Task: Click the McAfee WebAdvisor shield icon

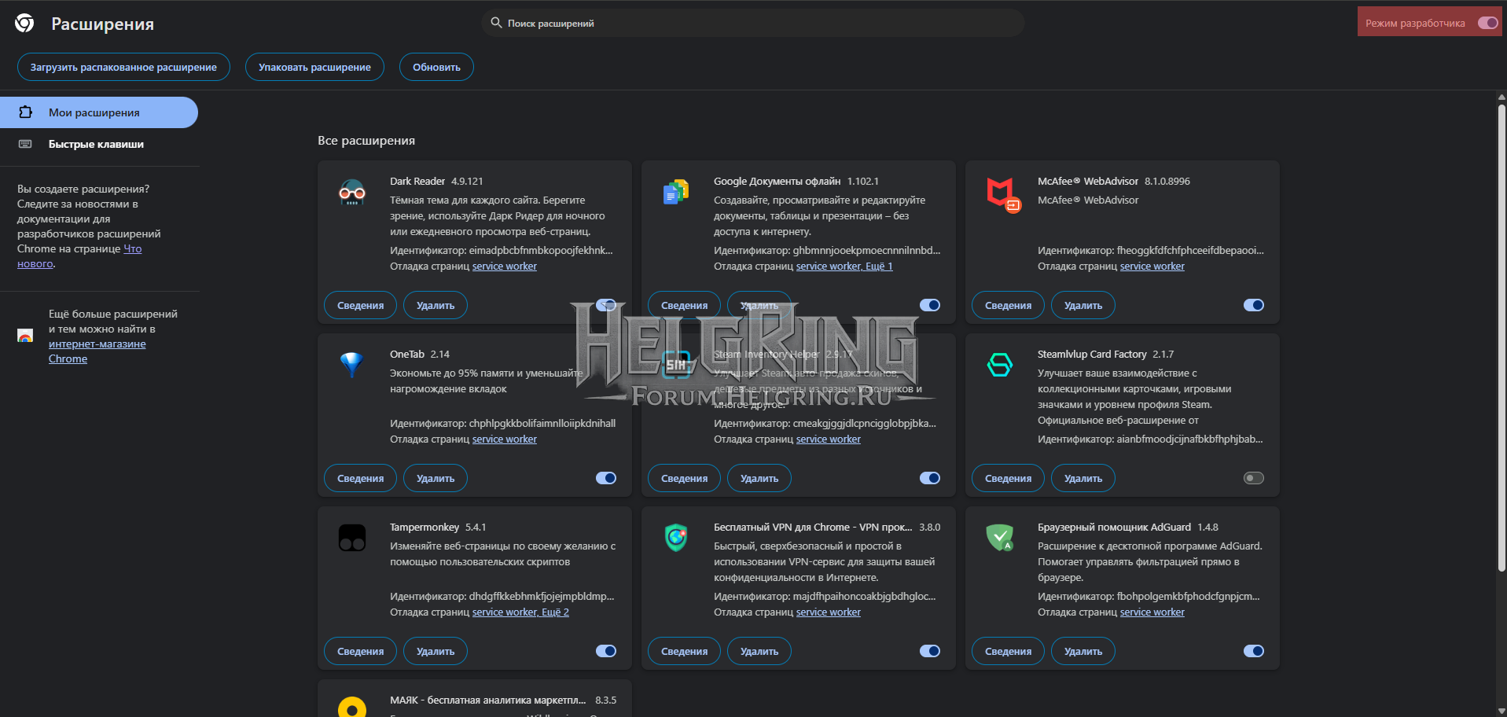Action: click(x=1003, y=194)
